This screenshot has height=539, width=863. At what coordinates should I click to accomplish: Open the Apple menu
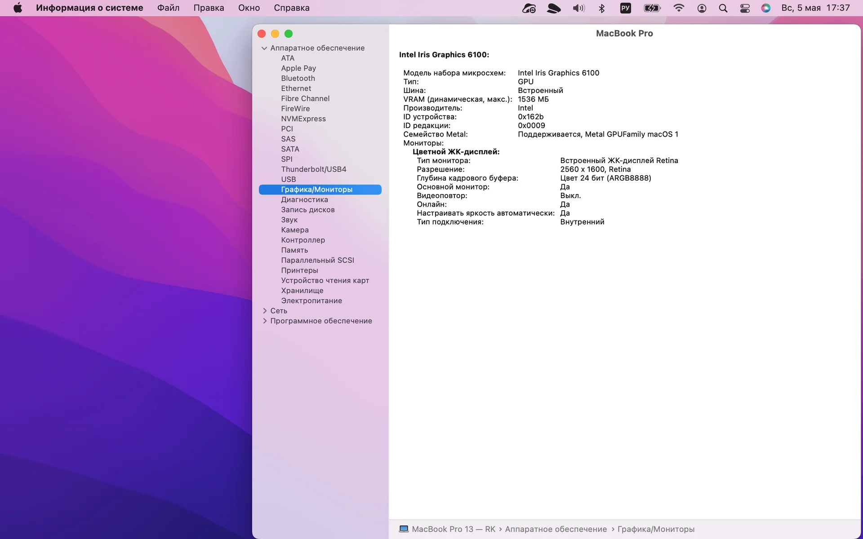click(x=18, y=8)
